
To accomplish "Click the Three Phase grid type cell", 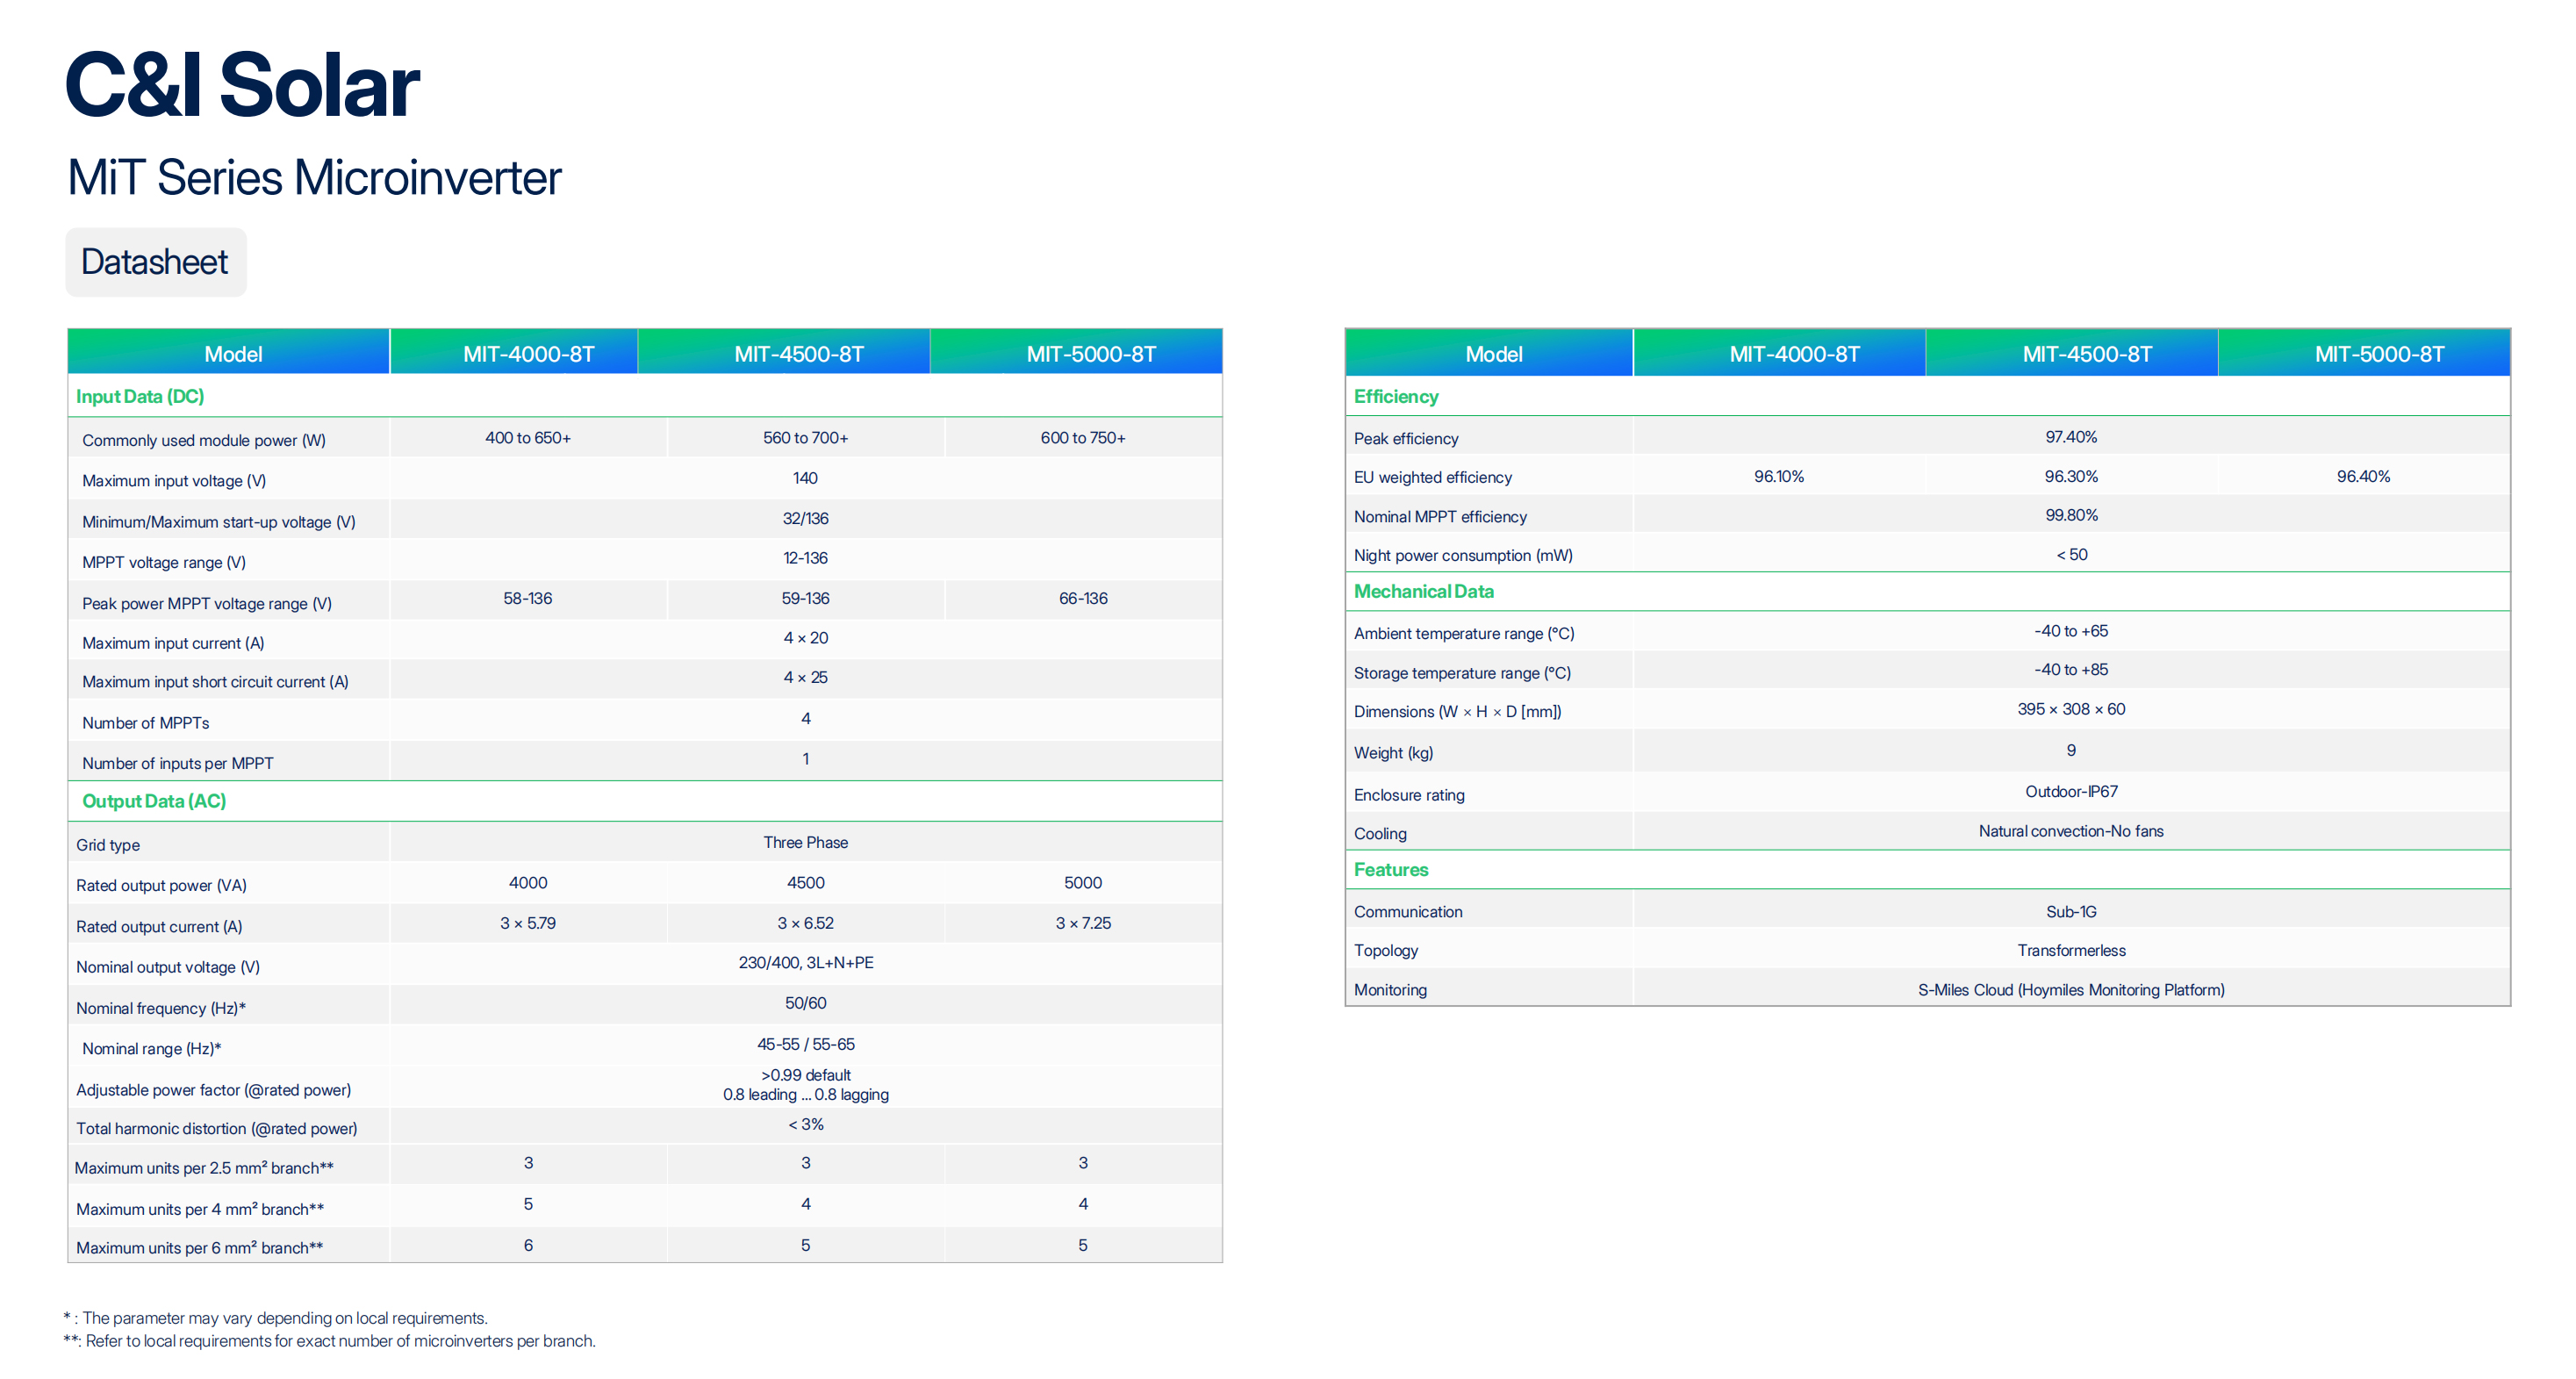I will [805, 842].
